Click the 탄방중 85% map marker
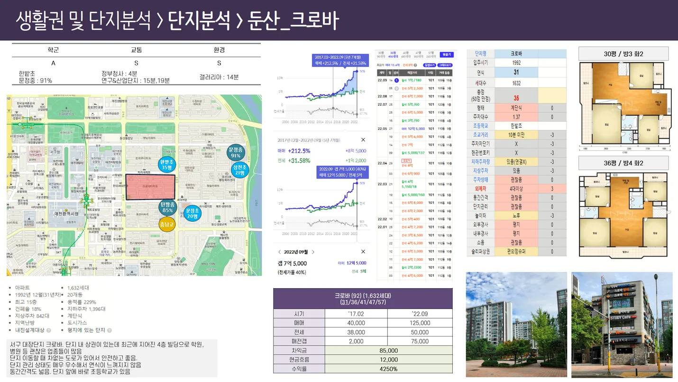 click(x=167, y=208)
